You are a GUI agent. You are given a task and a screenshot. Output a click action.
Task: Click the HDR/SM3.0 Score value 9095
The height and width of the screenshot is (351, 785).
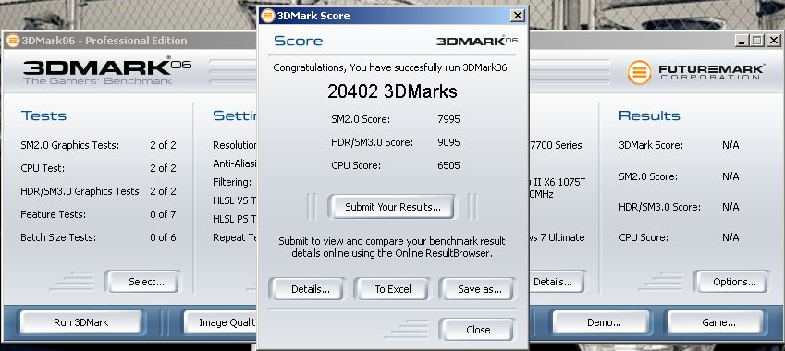coord(448,142)
